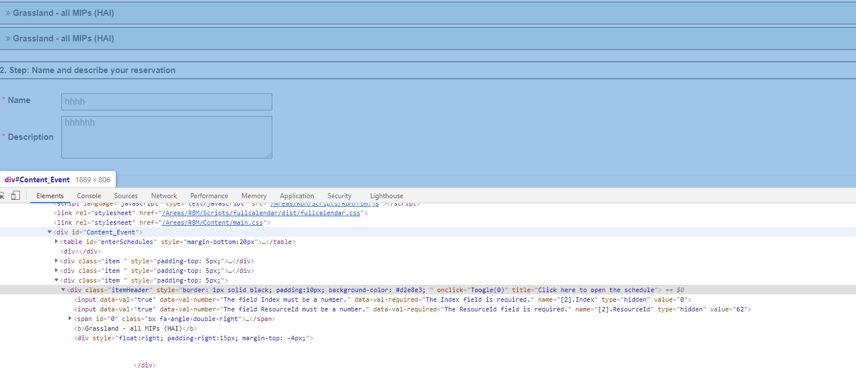The image size is (856, 368).
Task: Click inside the Name input field
Action: point(166,101)
